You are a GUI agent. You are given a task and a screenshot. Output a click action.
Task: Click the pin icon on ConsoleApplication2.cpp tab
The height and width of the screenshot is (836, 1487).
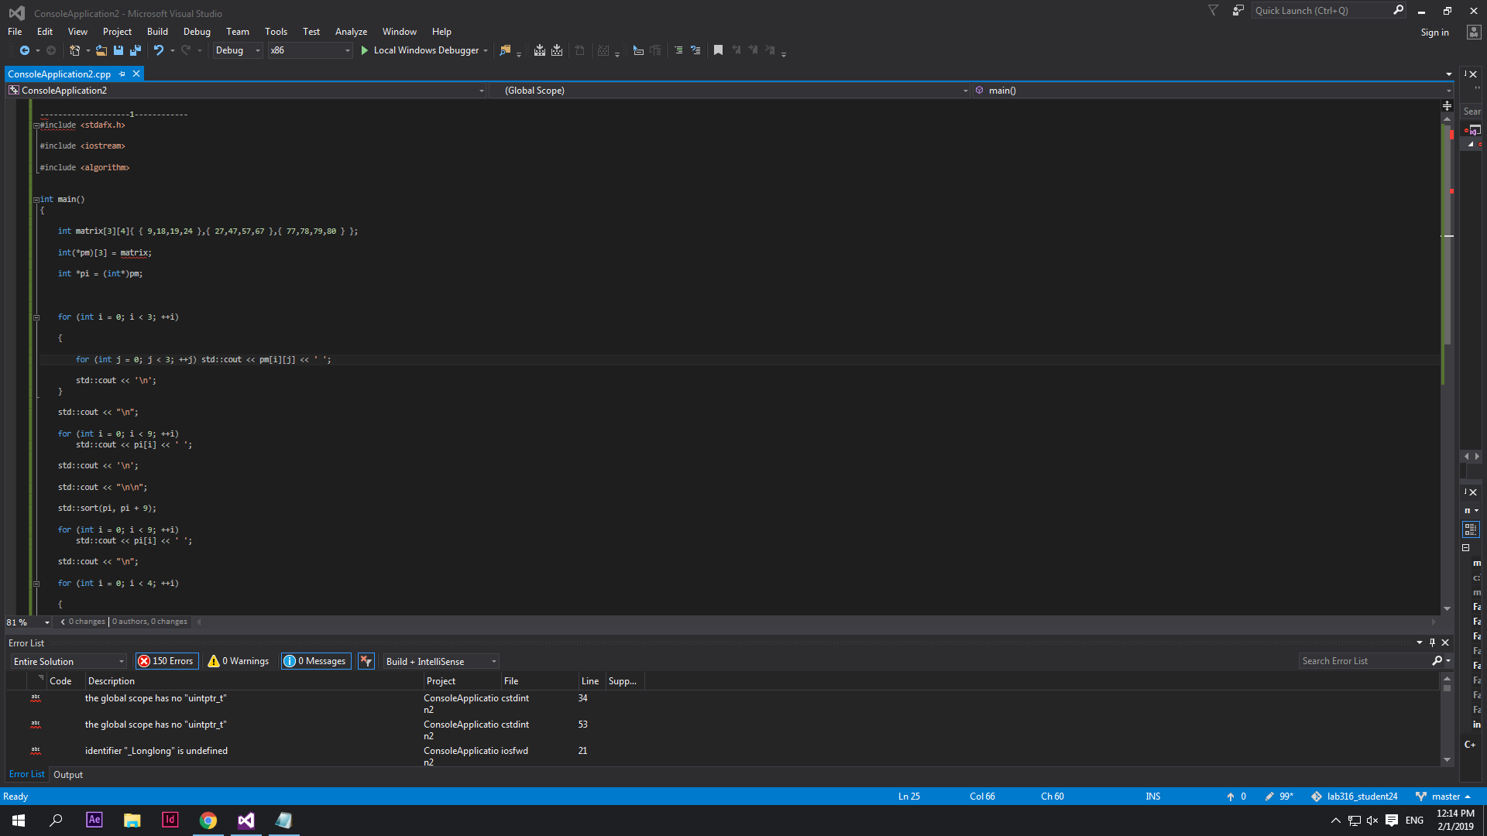point(122,74)
